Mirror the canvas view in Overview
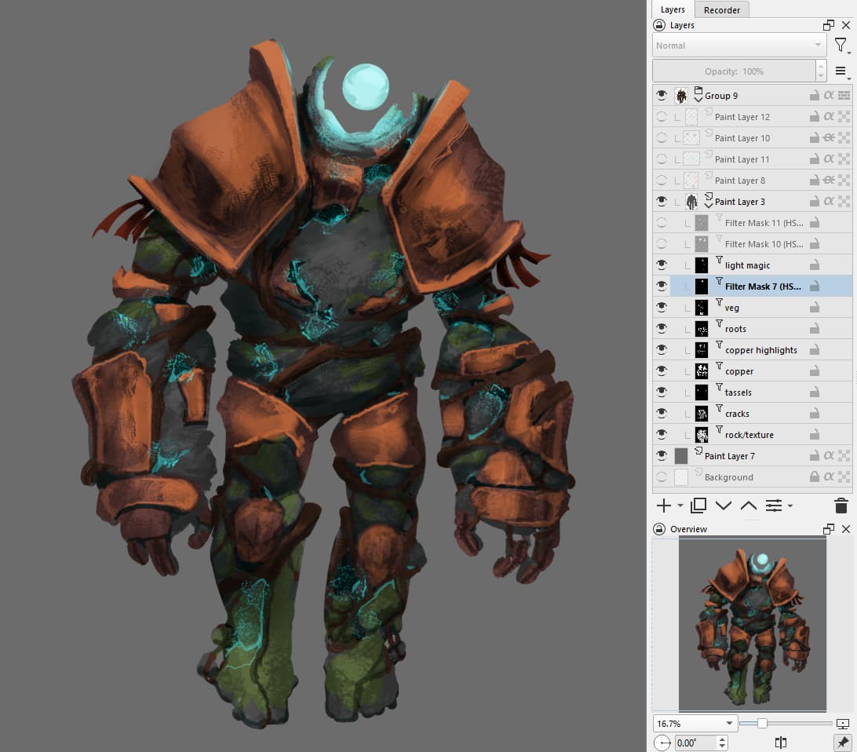857x752 pixels. click(x=780, y=742)
